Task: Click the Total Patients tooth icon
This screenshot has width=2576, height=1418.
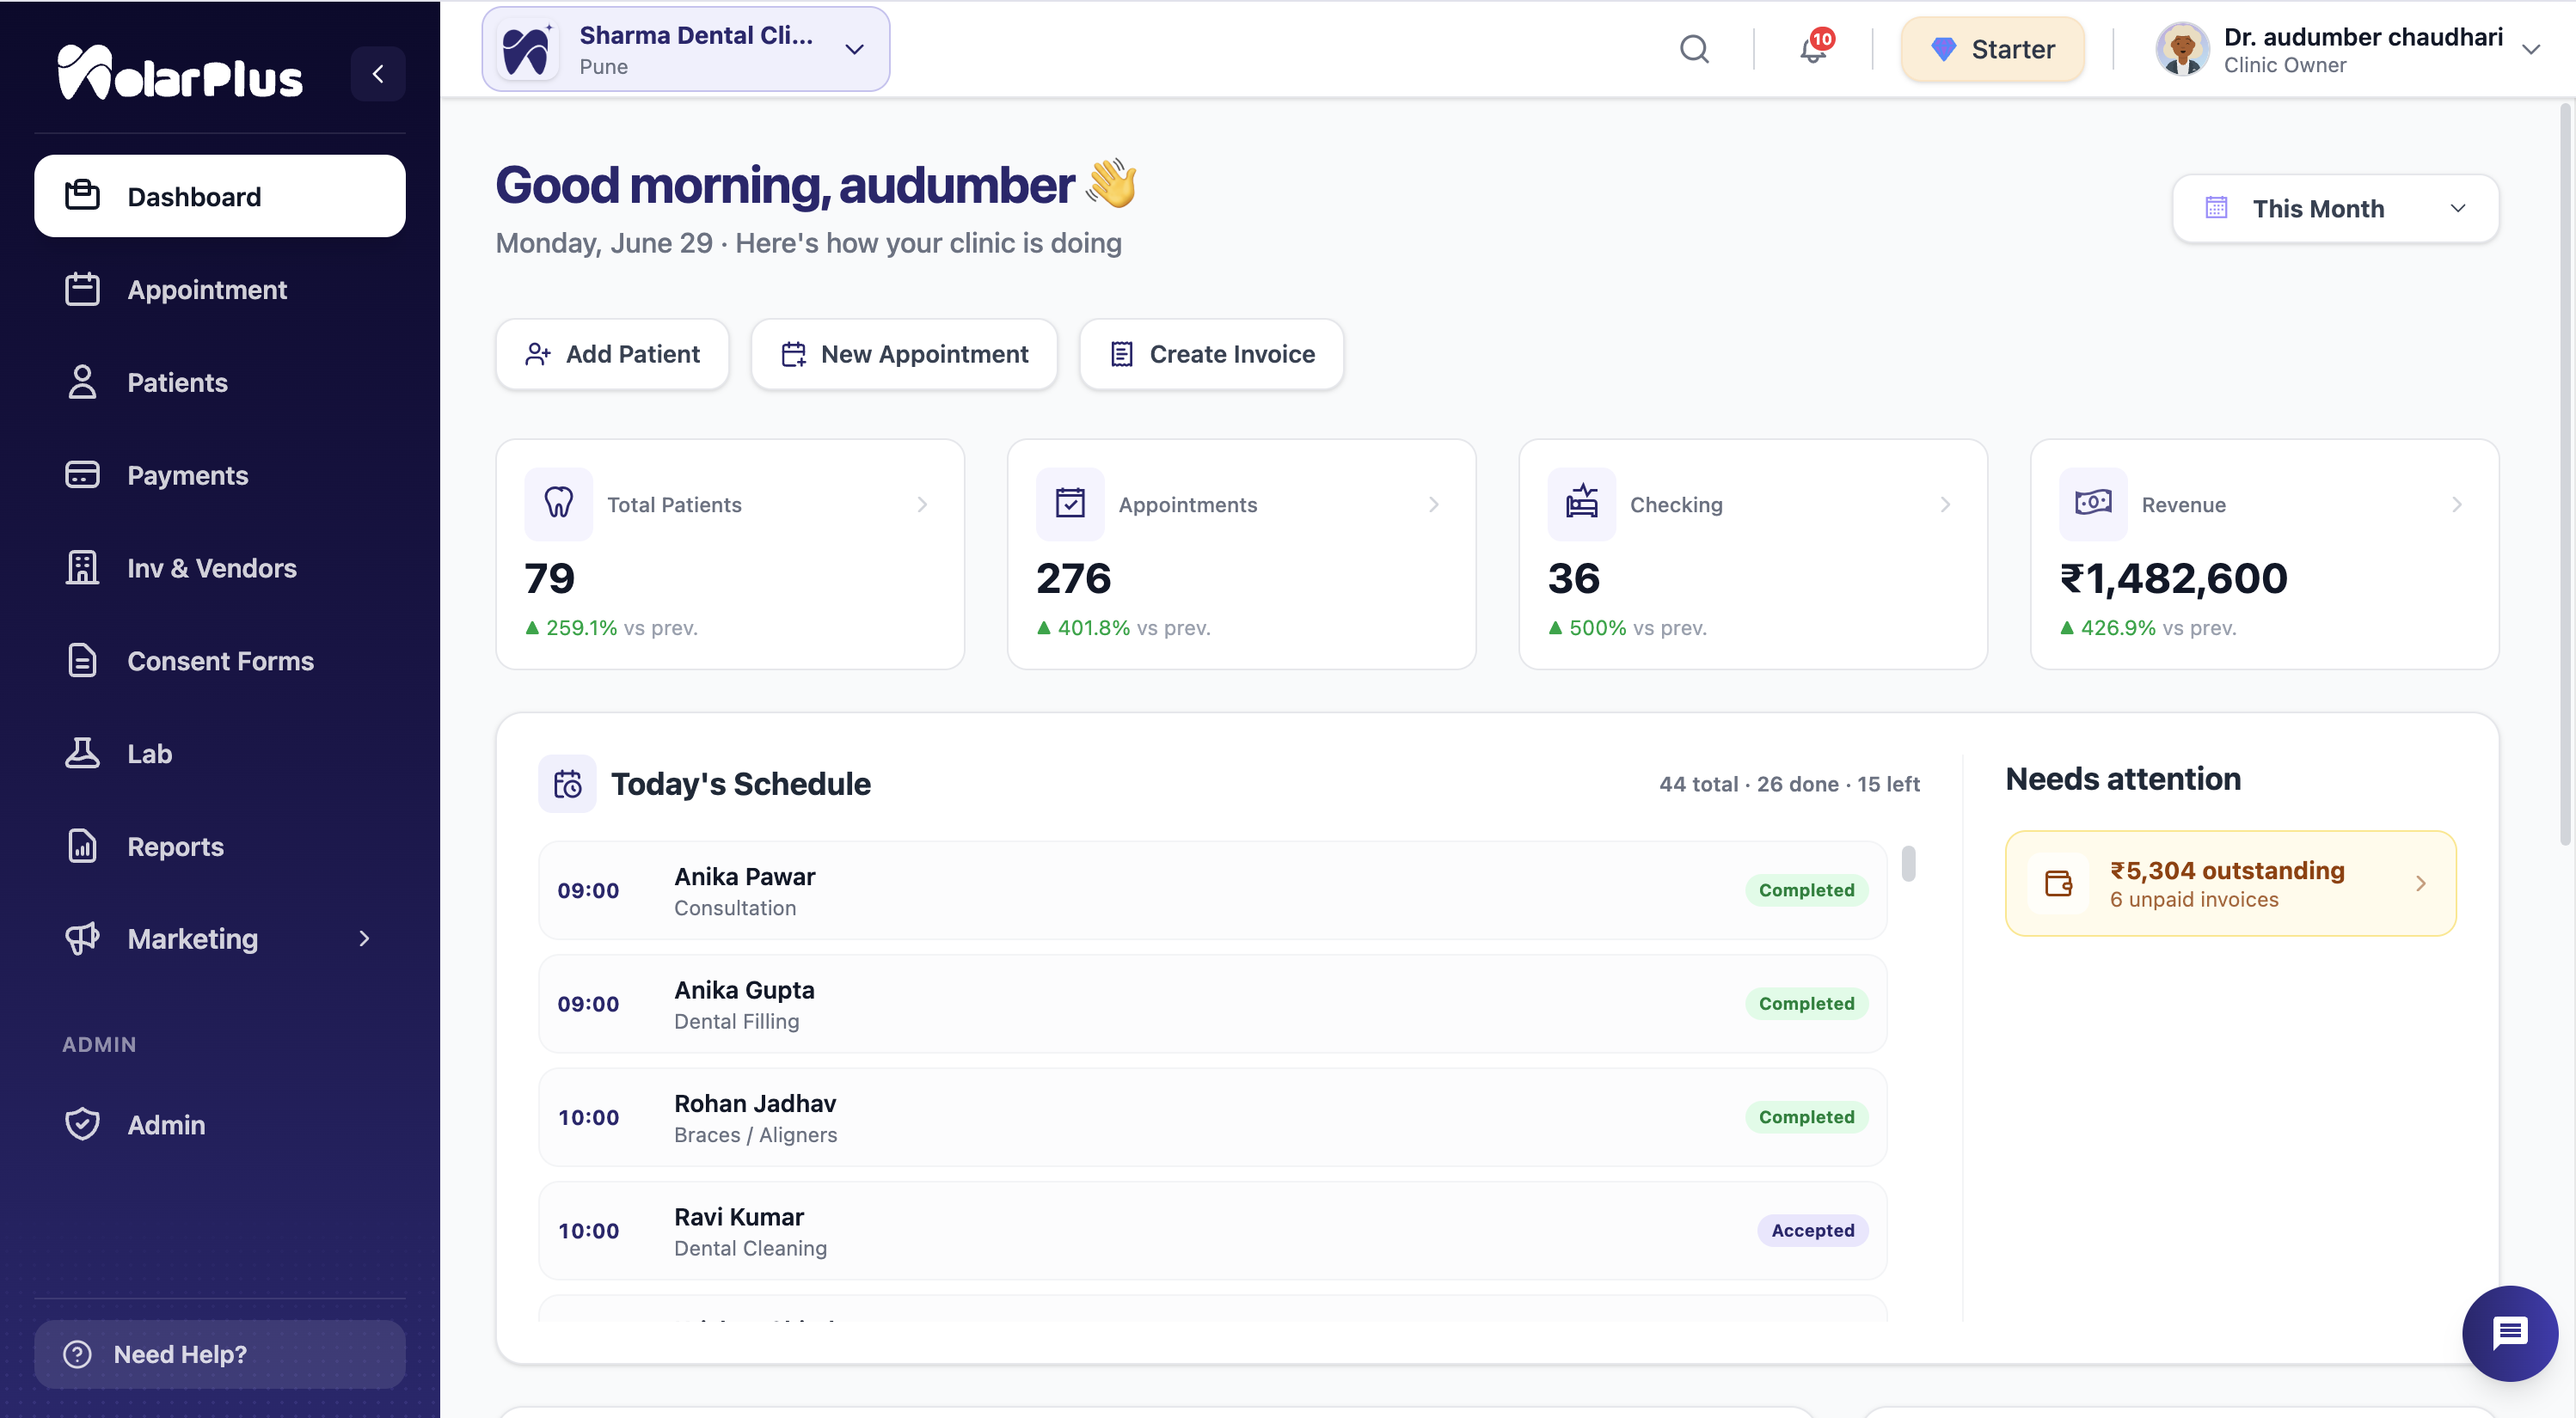Action: (558, 504)
